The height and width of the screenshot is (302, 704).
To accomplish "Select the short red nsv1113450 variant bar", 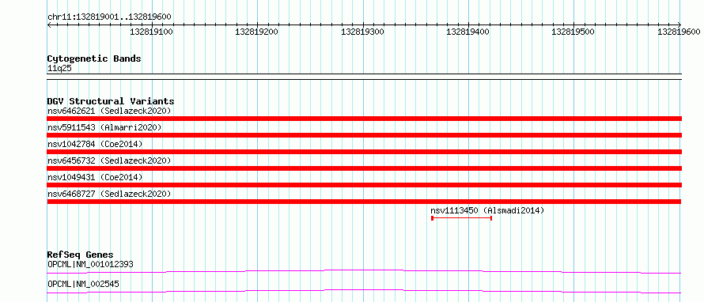I will pyautogui.click(x=461, y=218).
